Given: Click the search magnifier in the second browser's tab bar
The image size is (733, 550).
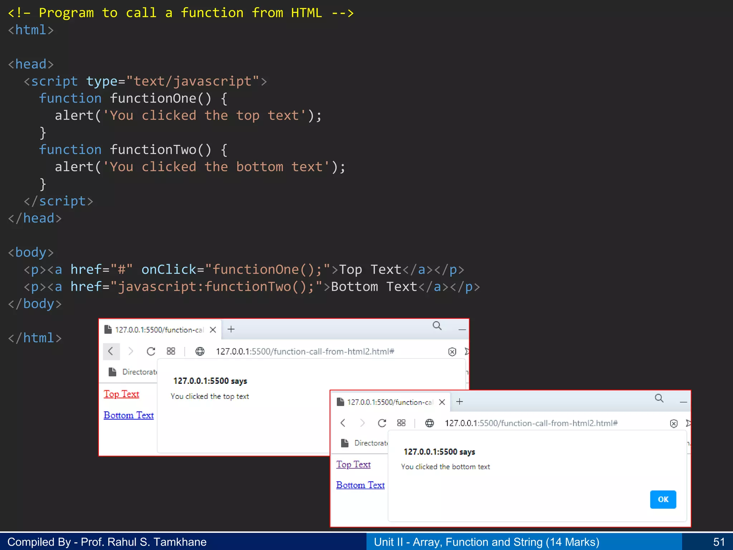Looking at the screenshot, I should pos(659,398).
